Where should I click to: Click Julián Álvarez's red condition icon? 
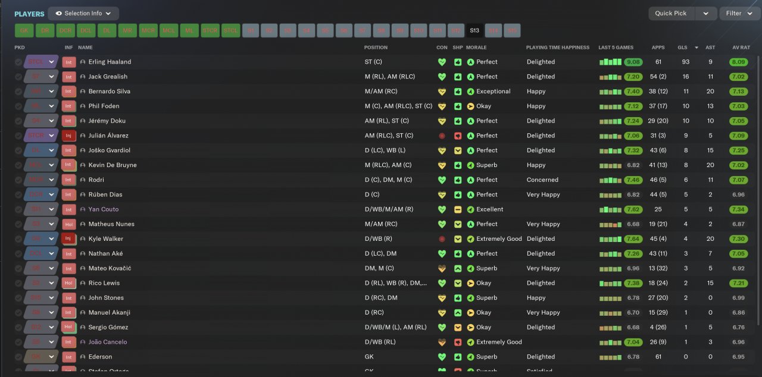(442, 136)
